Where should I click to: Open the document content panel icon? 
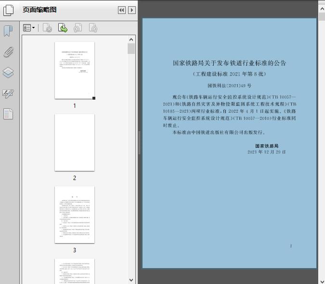coord(8,114)
